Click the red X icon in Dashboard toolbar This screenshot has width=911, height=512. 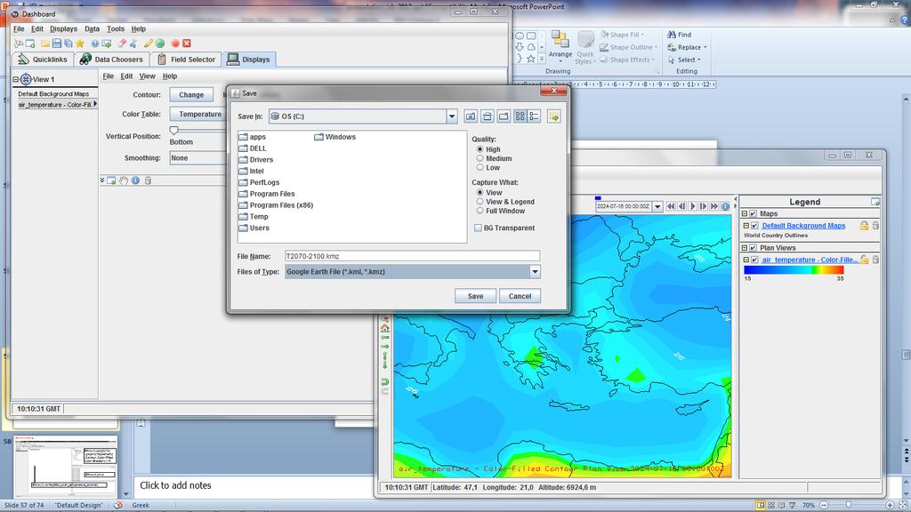[187, 44]
